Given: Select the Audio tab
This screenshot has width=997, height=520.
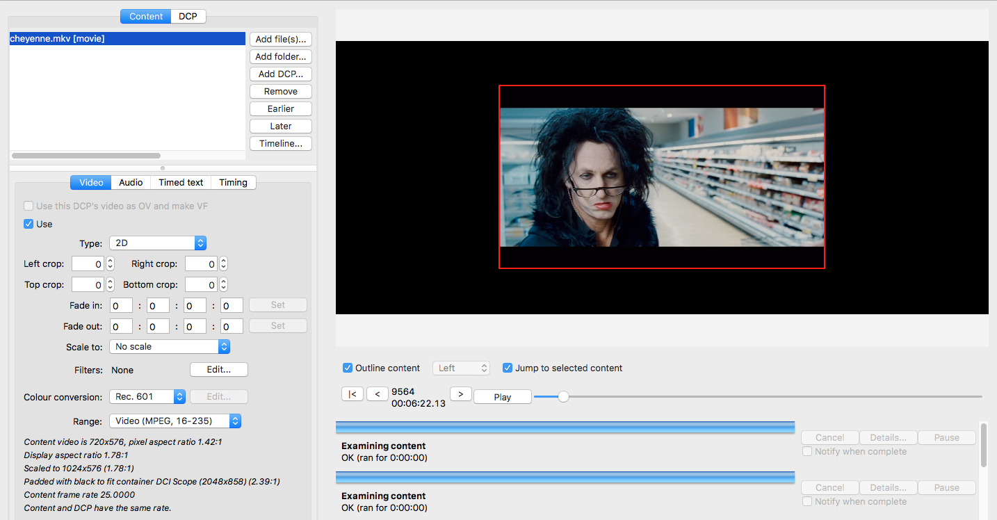Looking at the screenshot, I should (131, 182).
